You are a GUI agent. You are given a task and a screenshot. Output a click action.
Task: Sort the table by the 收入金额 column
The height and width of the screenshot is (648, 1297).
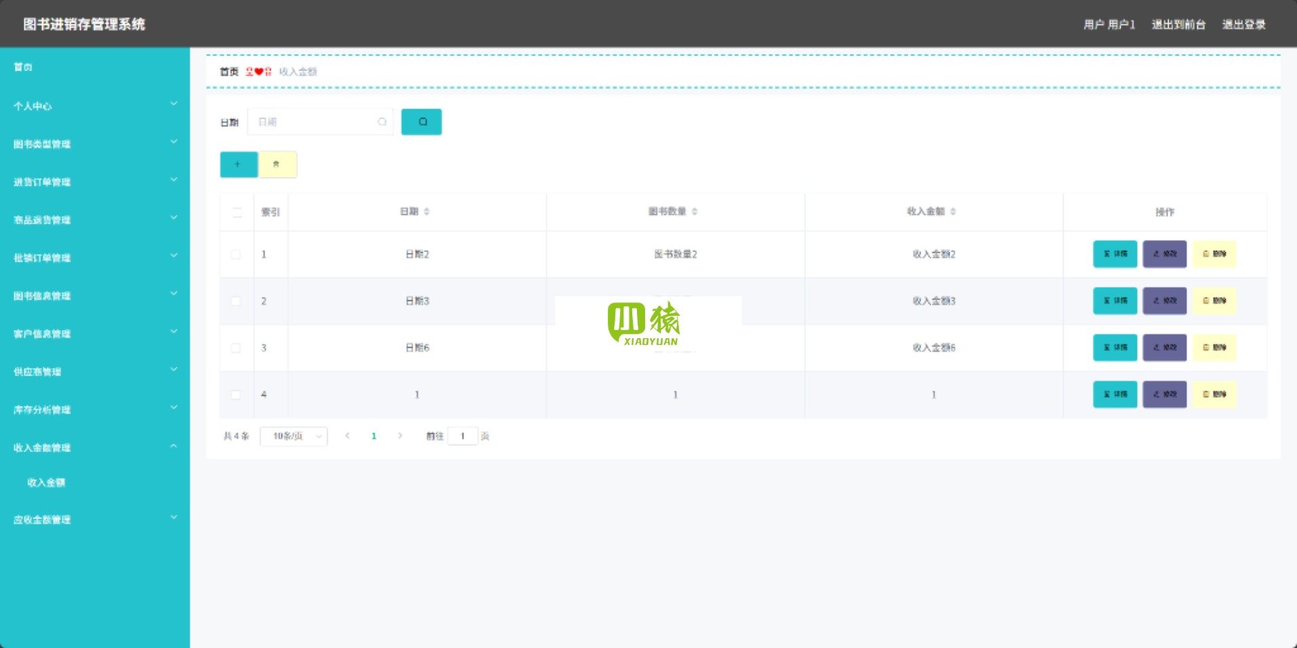pyautogui.click(x=953, y=212)
